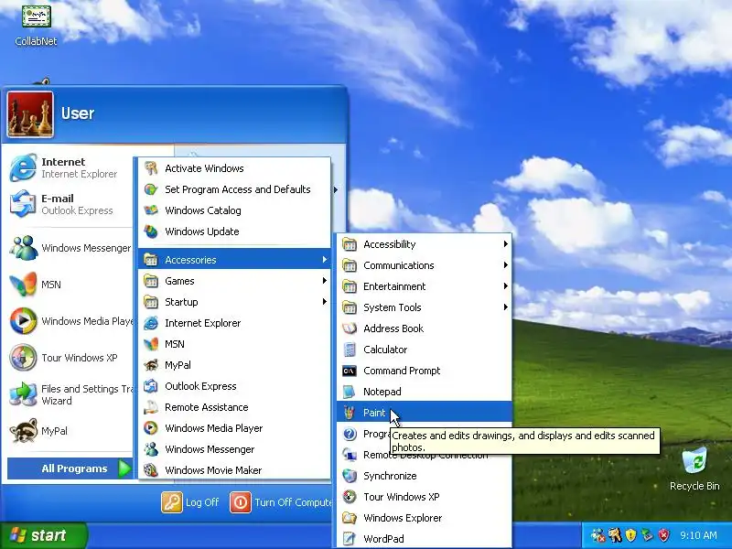Click the Log Off button
The width and height of the screenshot is (732, 549).
190,502
